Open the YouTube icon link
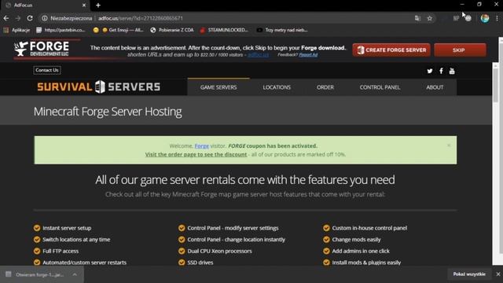 pyautogui.click(x=452, y=71)
